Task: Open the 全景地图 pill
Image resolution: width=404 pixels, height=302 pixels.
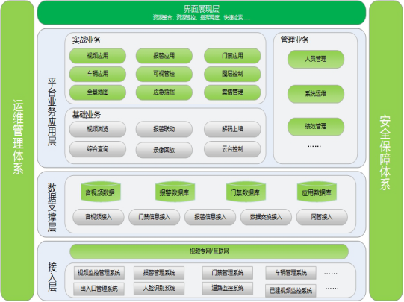Action: coord(98,92)
